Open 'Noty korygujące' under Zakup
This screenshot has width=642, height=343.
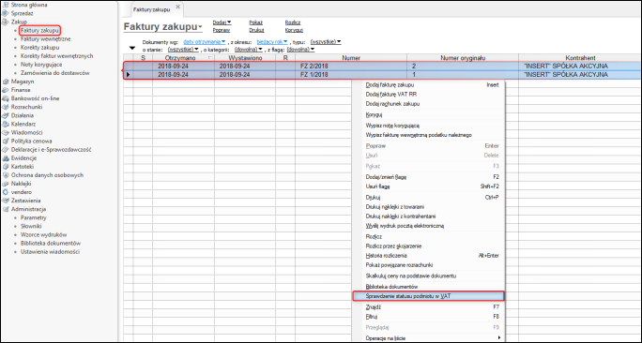(x=41, y=65)
